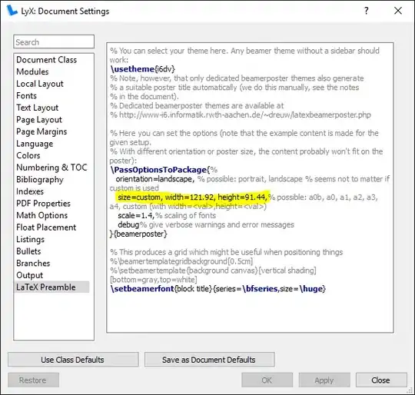Select the Output settings entry

pyautogui.click(x=30, y=275)
